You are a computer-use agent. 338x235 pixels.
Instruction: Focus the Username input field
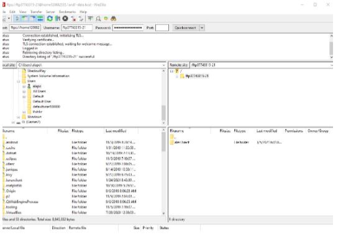(x=77, y=28)
